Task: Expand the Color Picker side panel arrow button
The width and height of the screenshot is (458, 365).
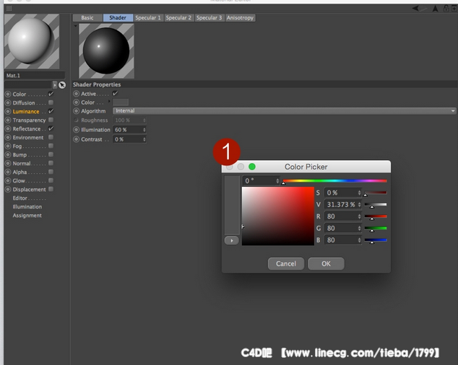Action: point(232,241)
